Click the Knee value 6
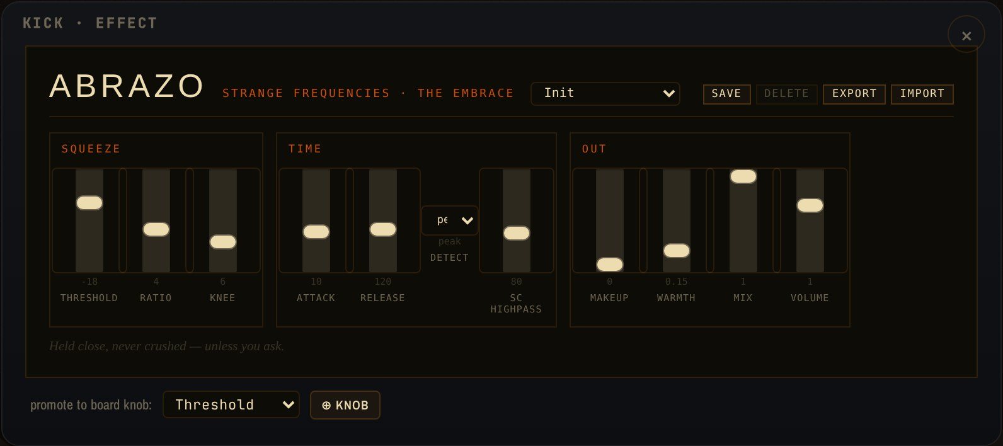1003x446 pixels. [x=223, y=282]
